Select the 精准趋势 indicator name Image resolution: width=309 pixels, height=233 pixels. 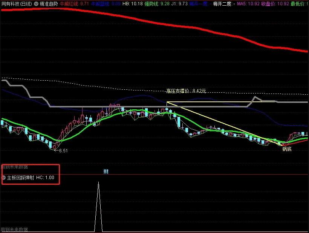coord(49,4)
